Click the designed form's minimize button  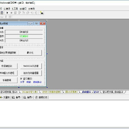(30, 24)
